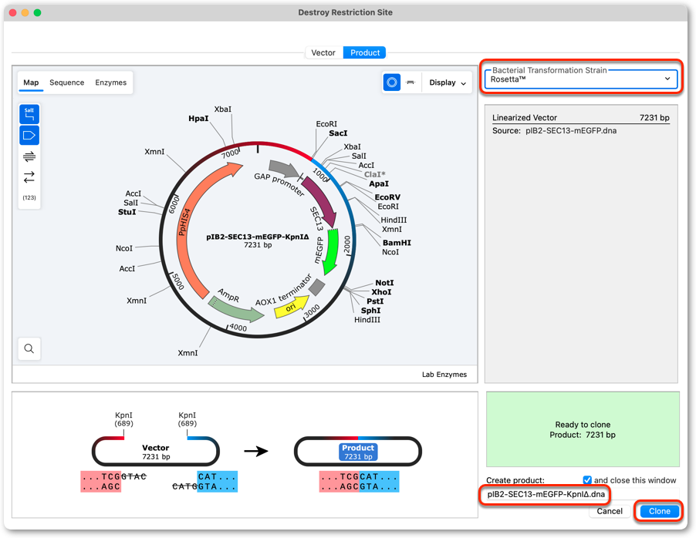This screenshot has width=696, height=538.
Task: Toggle the show enzymes SalI icon
Action: click(x=29, y=114)
